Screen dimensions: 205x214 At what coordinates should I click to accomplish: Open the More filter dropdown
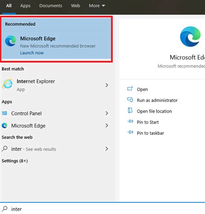click(x=97, y=6)
